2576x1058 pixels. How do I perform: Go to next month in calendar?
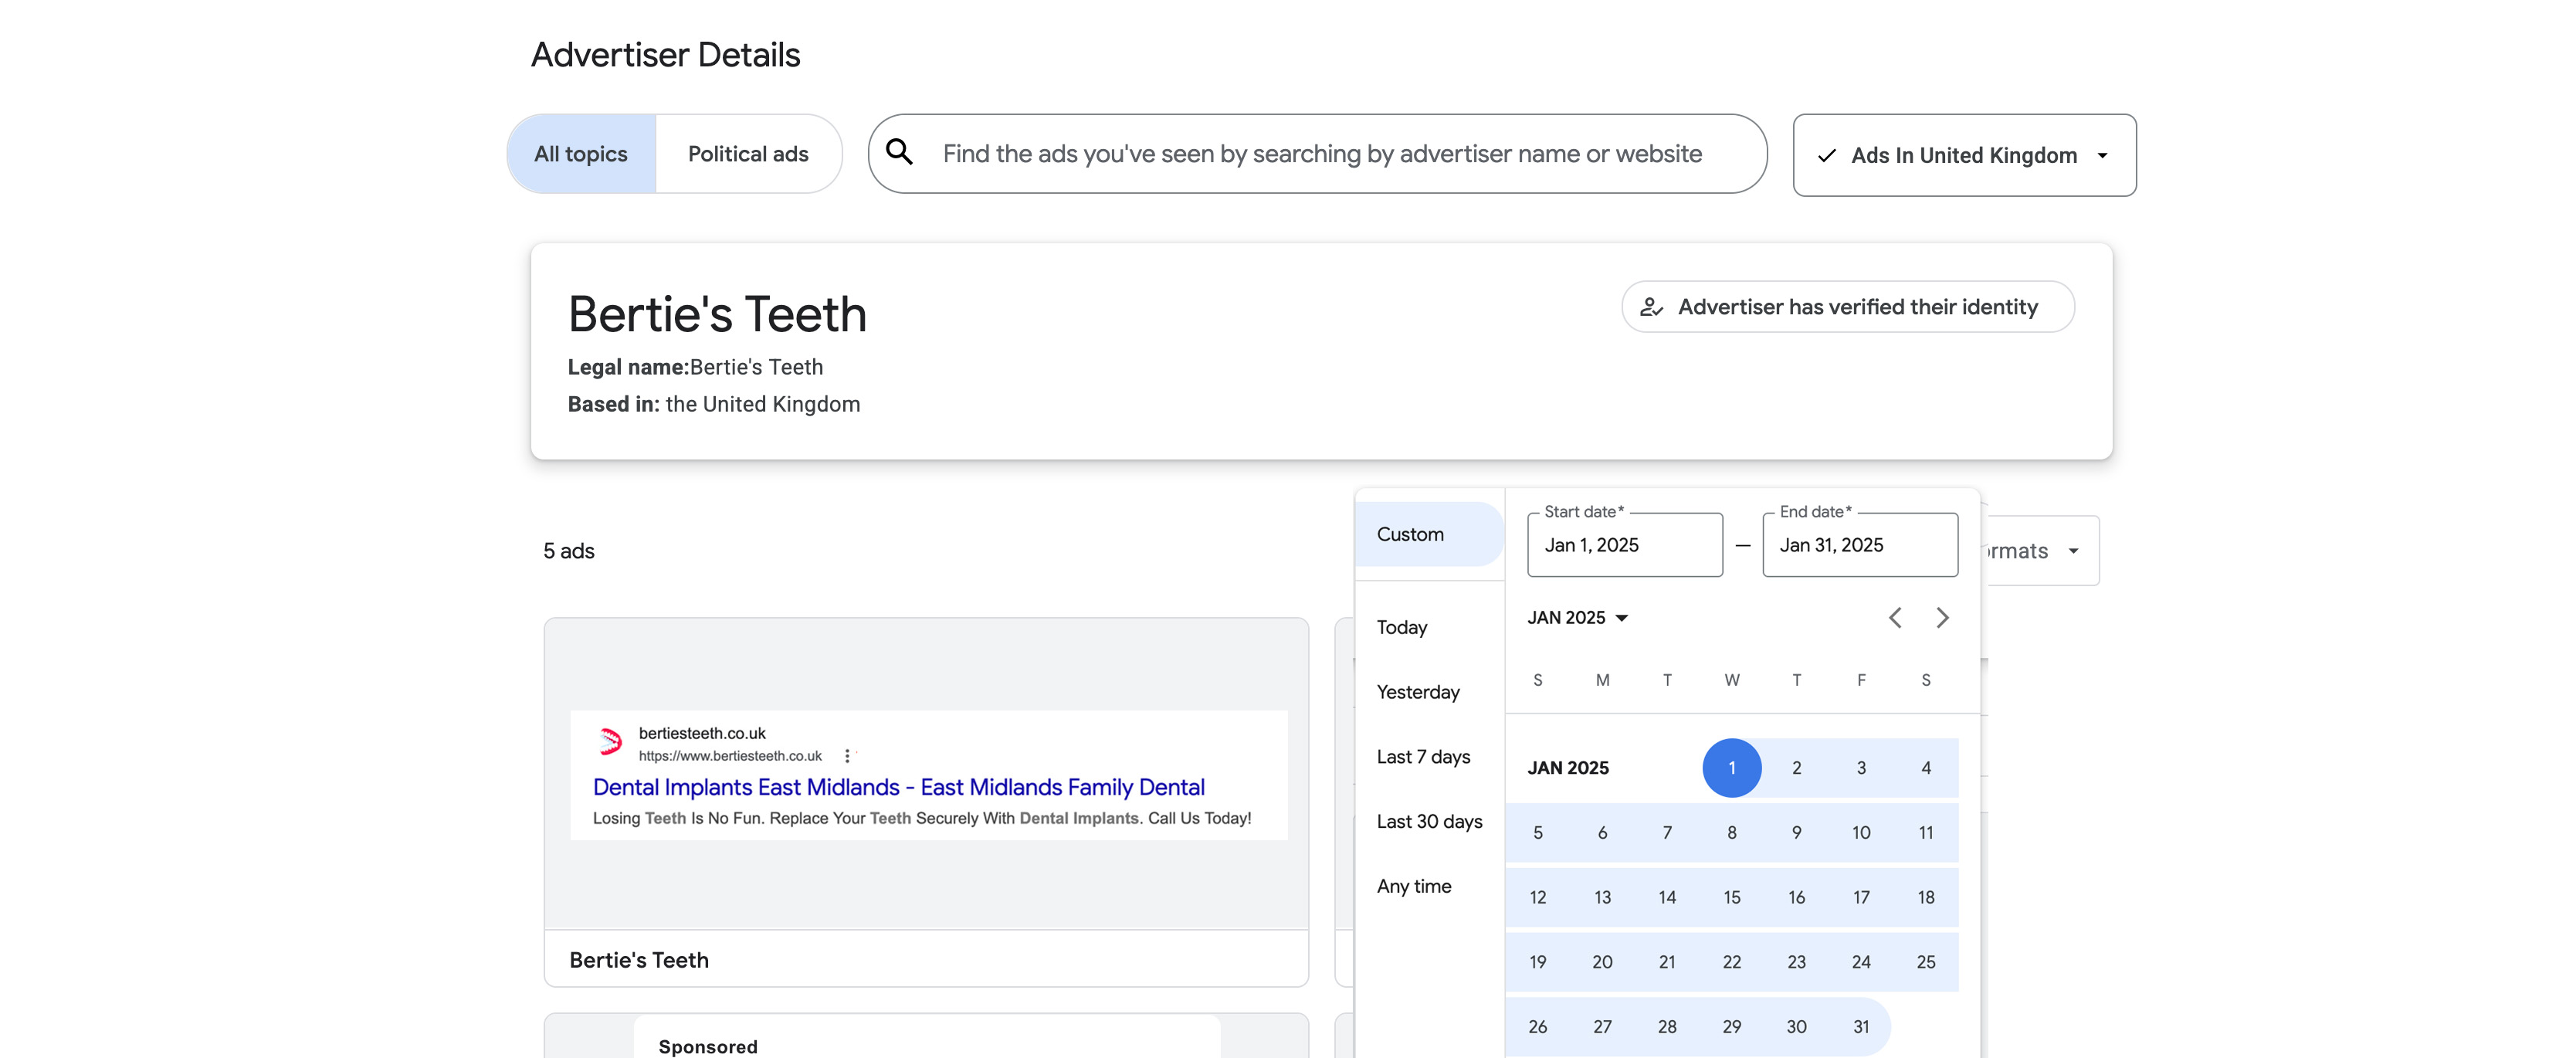pos(1942,617)
